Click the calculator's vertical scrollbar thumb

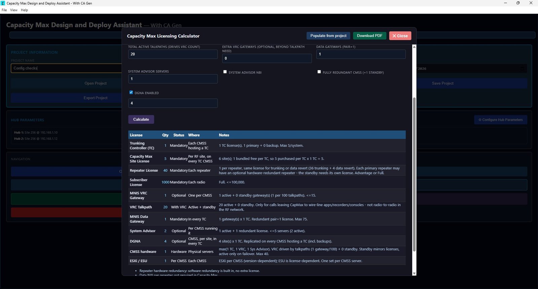[x=414, y=174]
